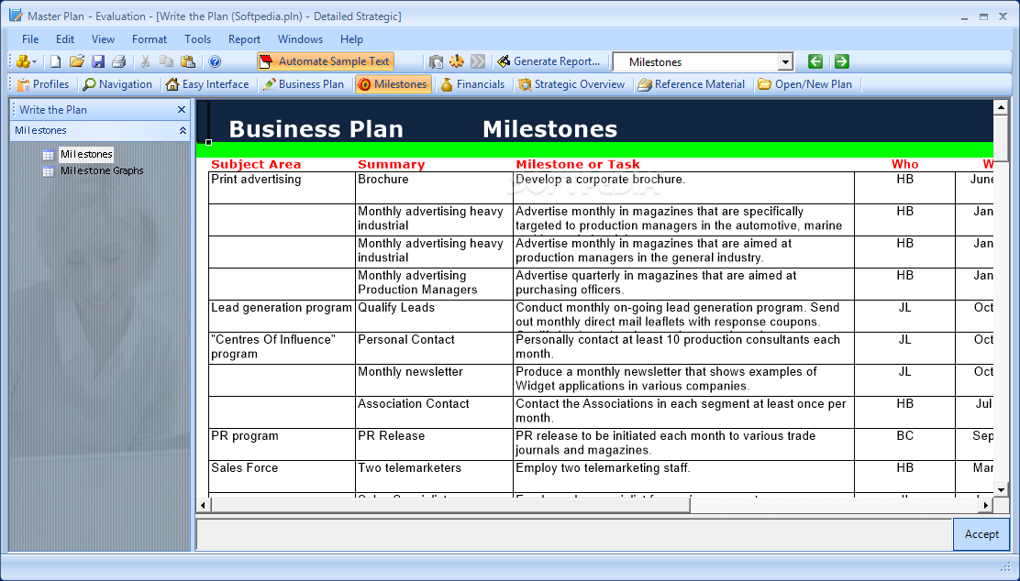Open the Profiles toolbar section

tap(43, 84)
